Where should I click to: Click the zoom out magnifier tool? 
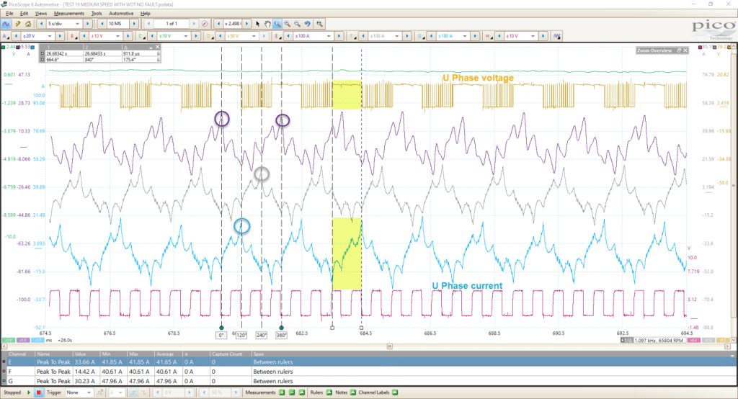(297, 24)
